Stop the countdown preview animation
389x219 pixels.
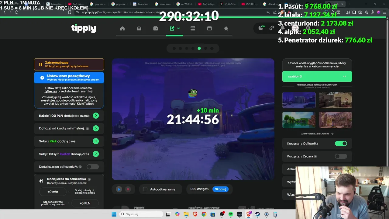click(x=128, y=189)
